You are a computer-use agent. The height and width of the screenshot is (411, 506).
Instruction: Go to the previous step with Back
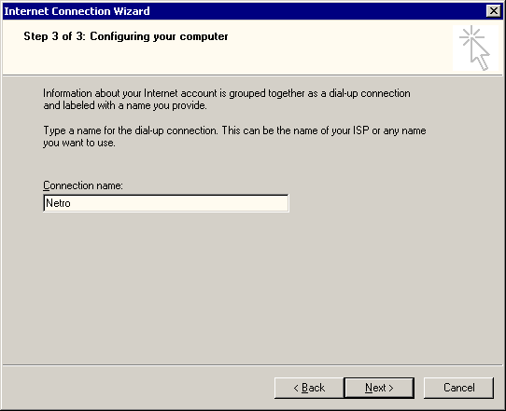(x=309, y=388)
